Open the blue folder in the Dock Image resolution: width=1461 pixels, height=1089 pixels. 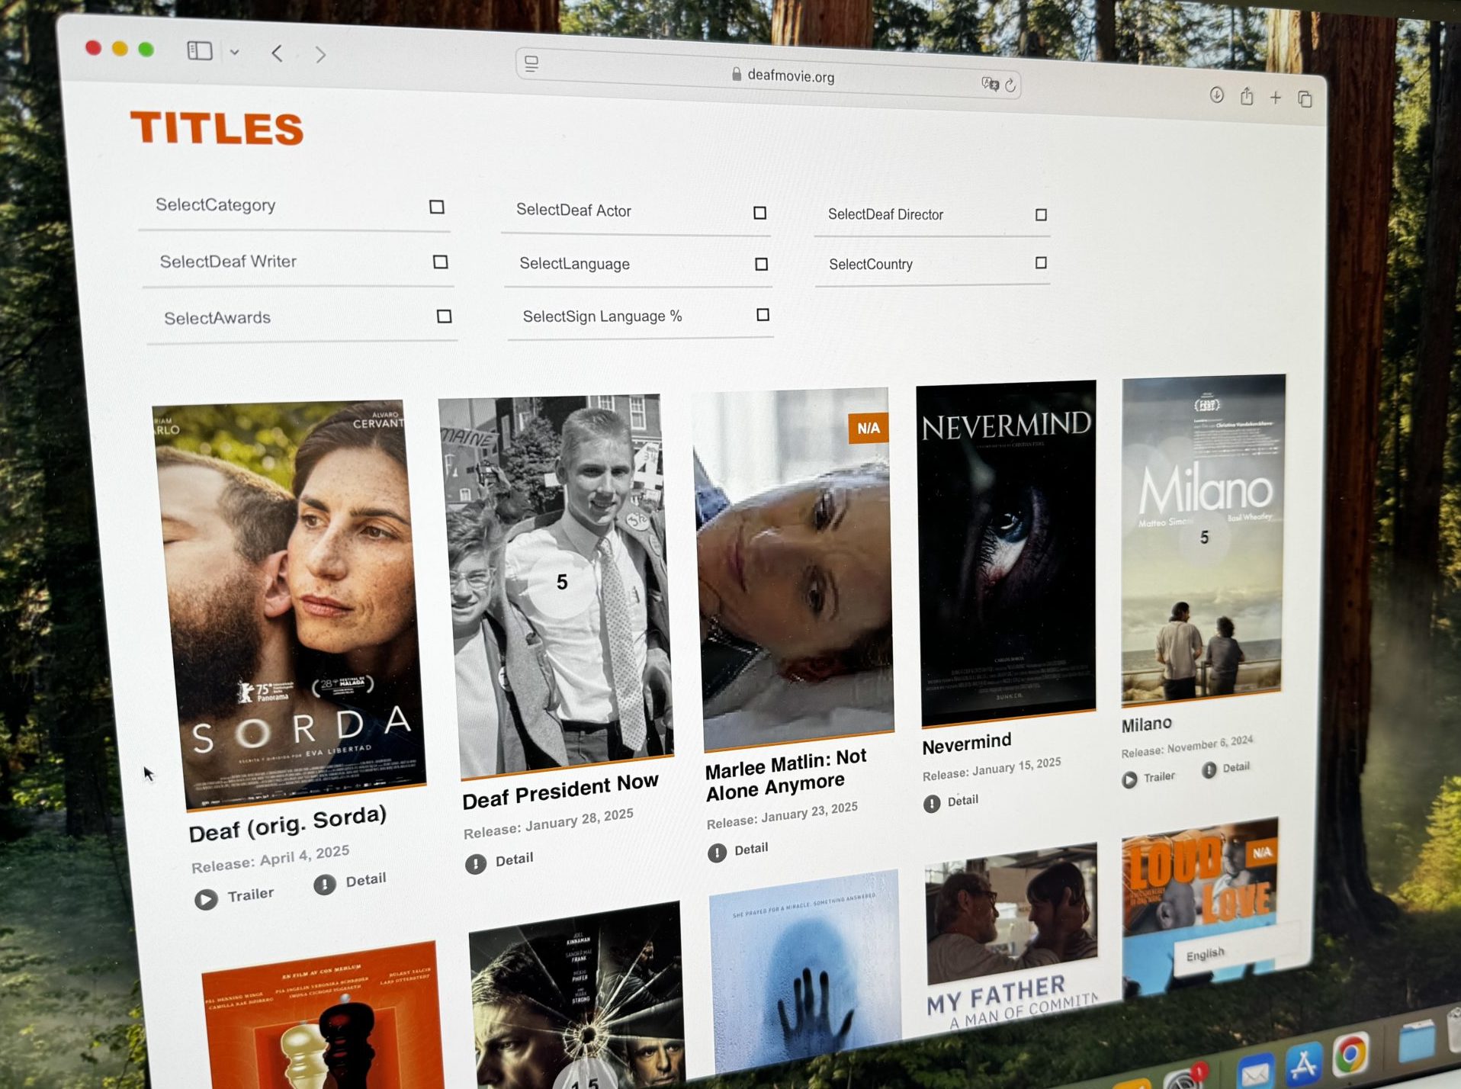1417,1040
